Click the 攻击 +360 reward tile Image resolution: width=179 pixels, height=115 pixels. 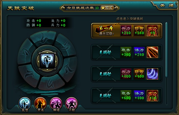pos(126,52)
